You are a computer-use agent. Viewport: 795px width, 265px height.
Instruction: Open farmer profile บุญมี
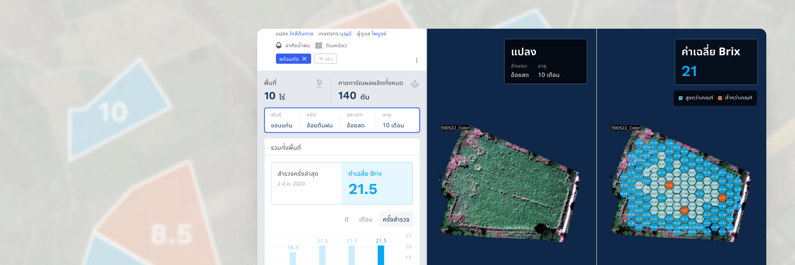coord(346,34)
